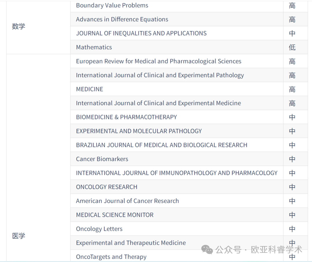This screenshot has height=262, width=312.
Task: Click the 中 rating beside Cancer Biomarkers
Action: (292, 159)
